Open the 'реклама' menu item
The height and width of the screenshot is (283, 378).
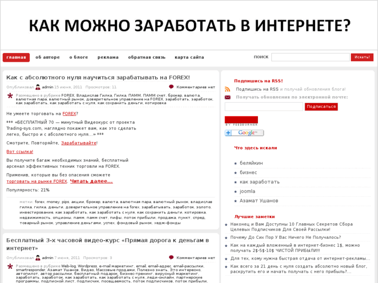[108, 57]
